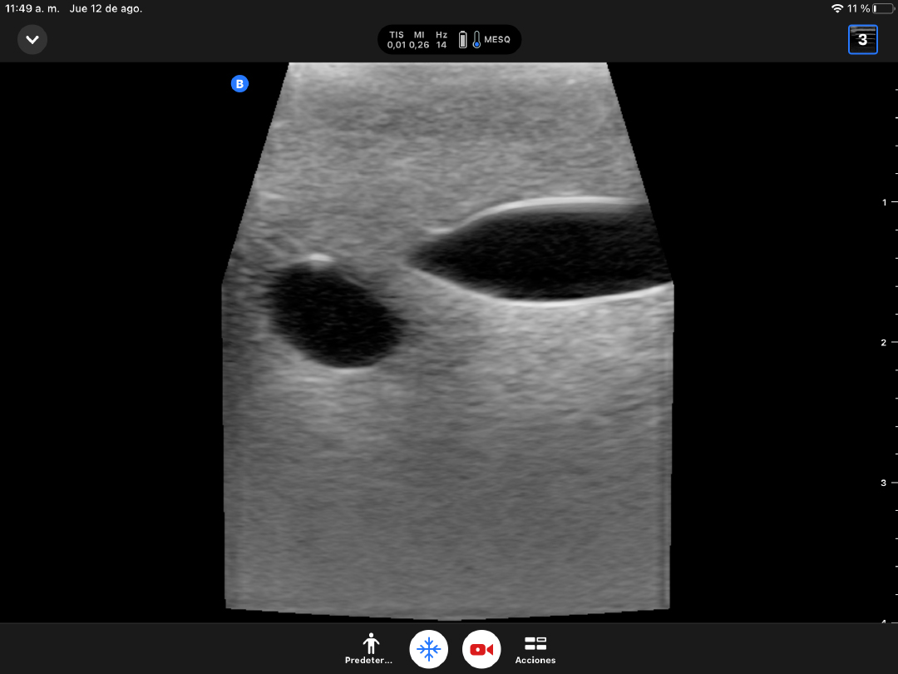898x674 pixels.
Task: Tap the blue B orientation marker
Action: 239,83
